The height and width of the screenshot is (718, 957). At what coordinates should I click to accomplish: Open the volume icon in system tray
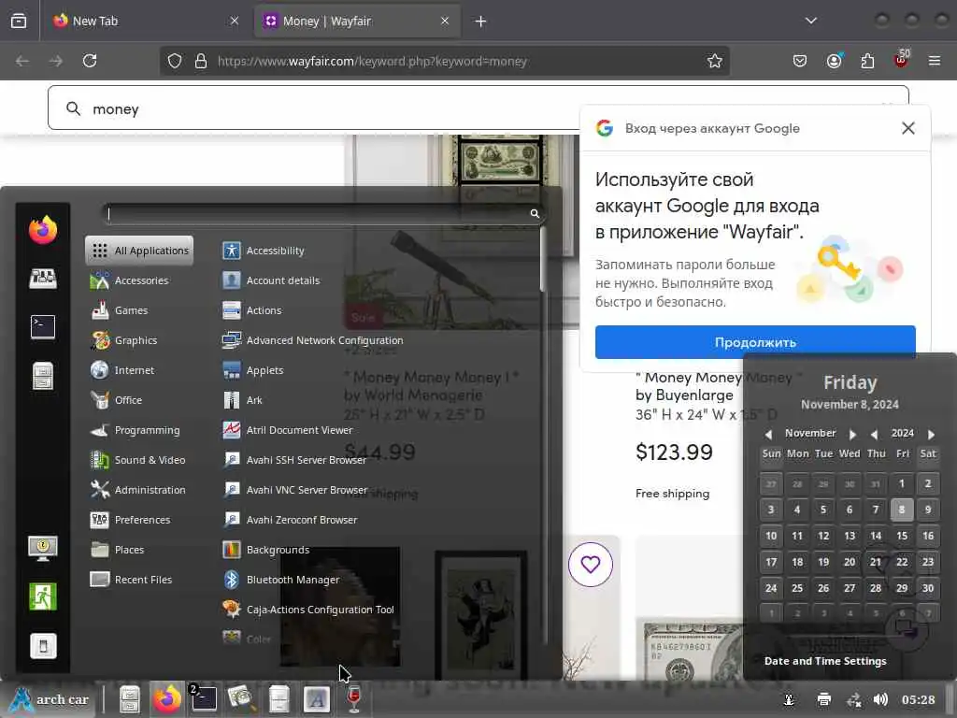[x=880, y=699]
